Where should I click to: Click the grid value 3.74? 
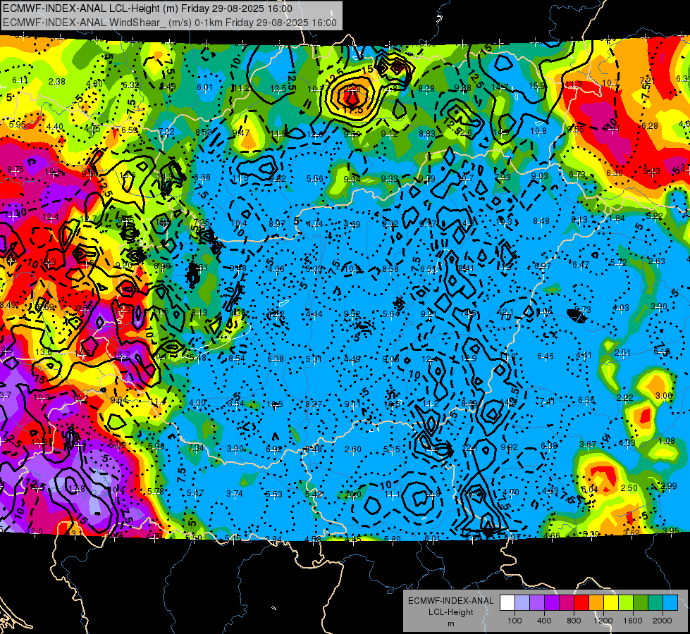pyautogui.click(x=234, y=494)
